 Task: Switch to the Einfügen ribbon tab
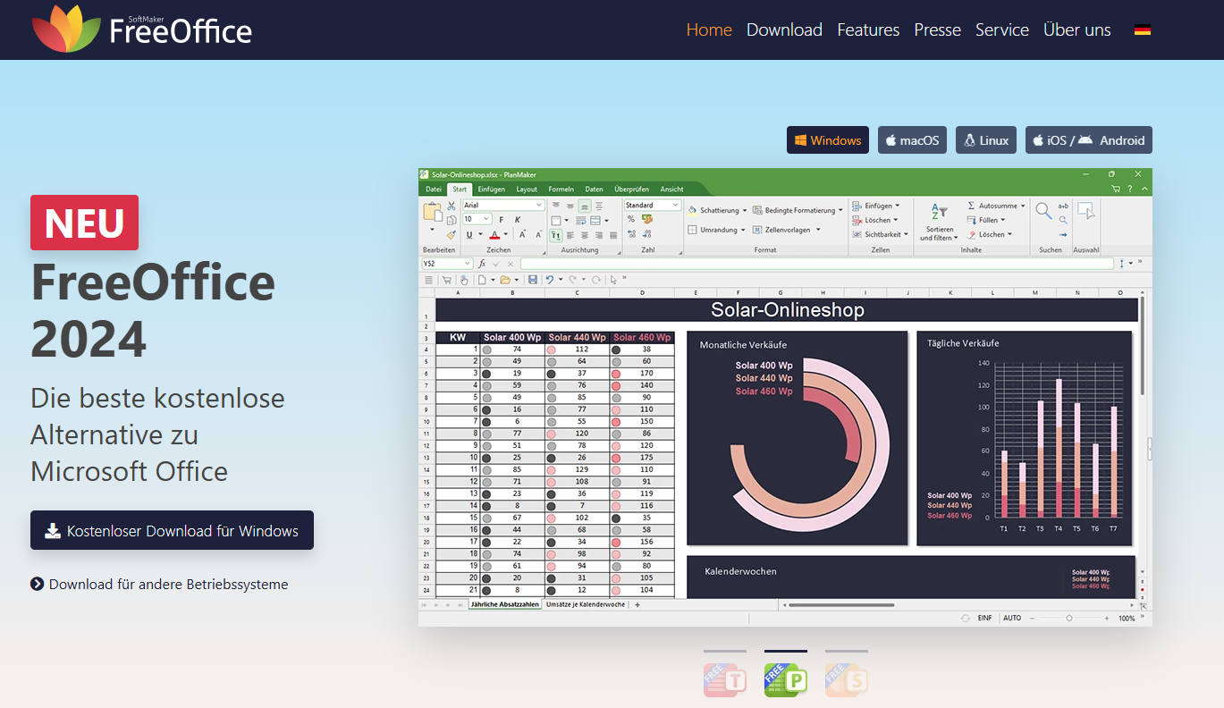tap(492, 189)
